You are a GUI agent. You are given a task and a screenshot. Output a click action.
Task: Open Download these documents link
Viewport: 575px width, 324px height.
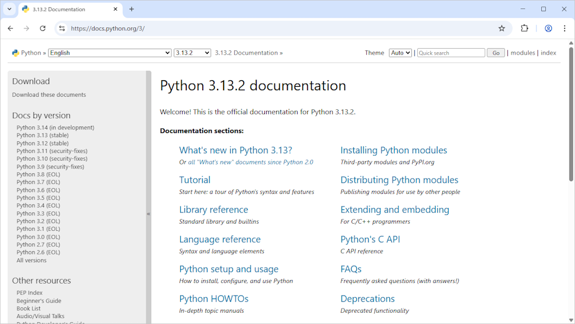(49, 95)
